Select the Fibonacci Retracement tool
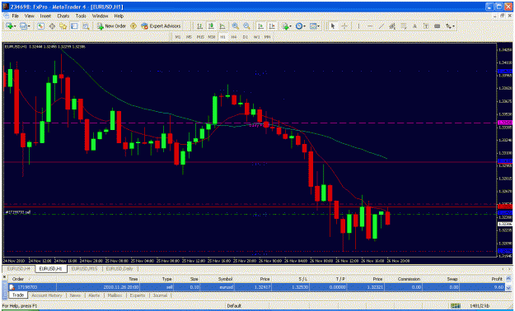 point(403,26)
